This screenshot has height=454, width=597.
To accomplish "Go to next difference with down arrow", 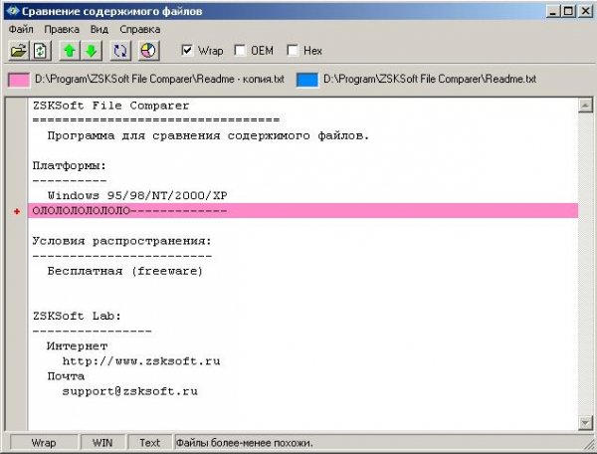I will [92, 51].
